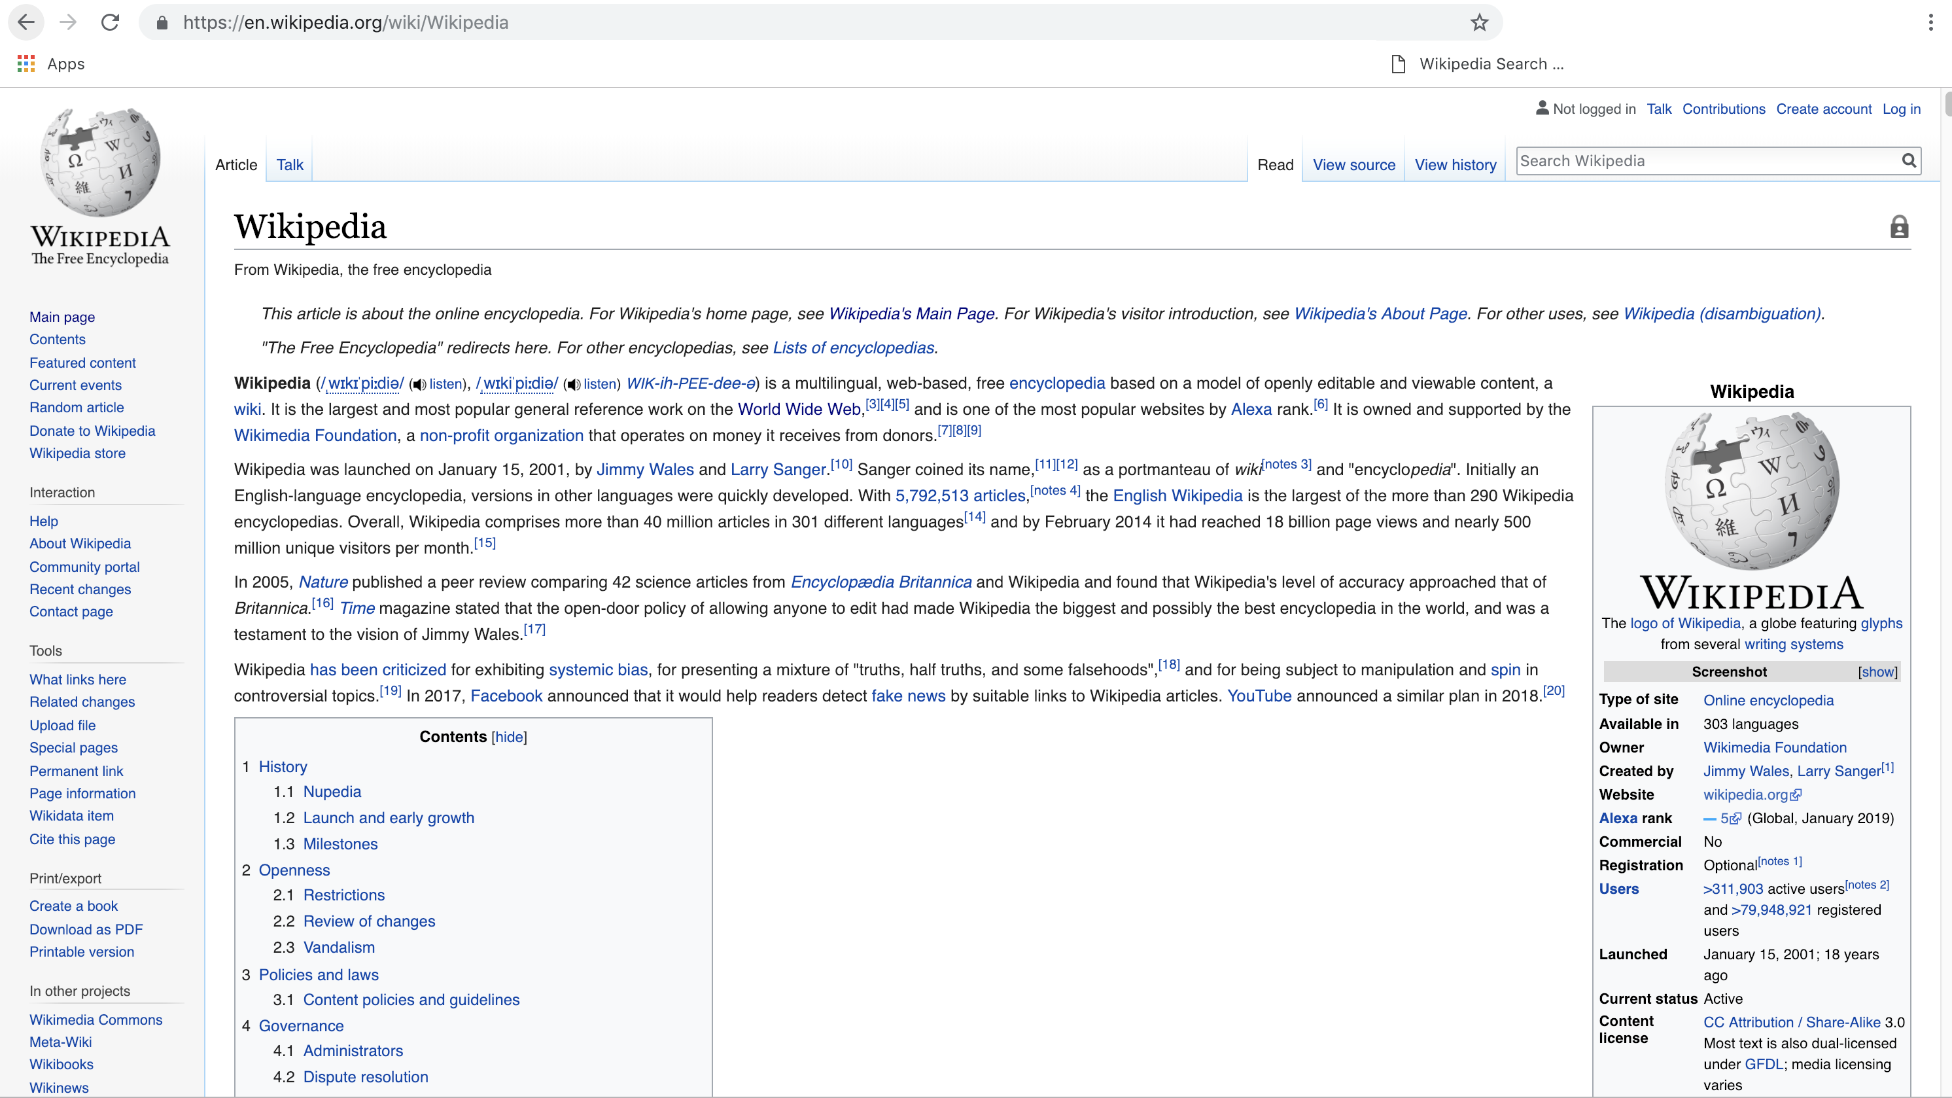This screenshot has height=1098, width=1952.
Task: Click the search magnifier icon
Action: click(1909, 161)
